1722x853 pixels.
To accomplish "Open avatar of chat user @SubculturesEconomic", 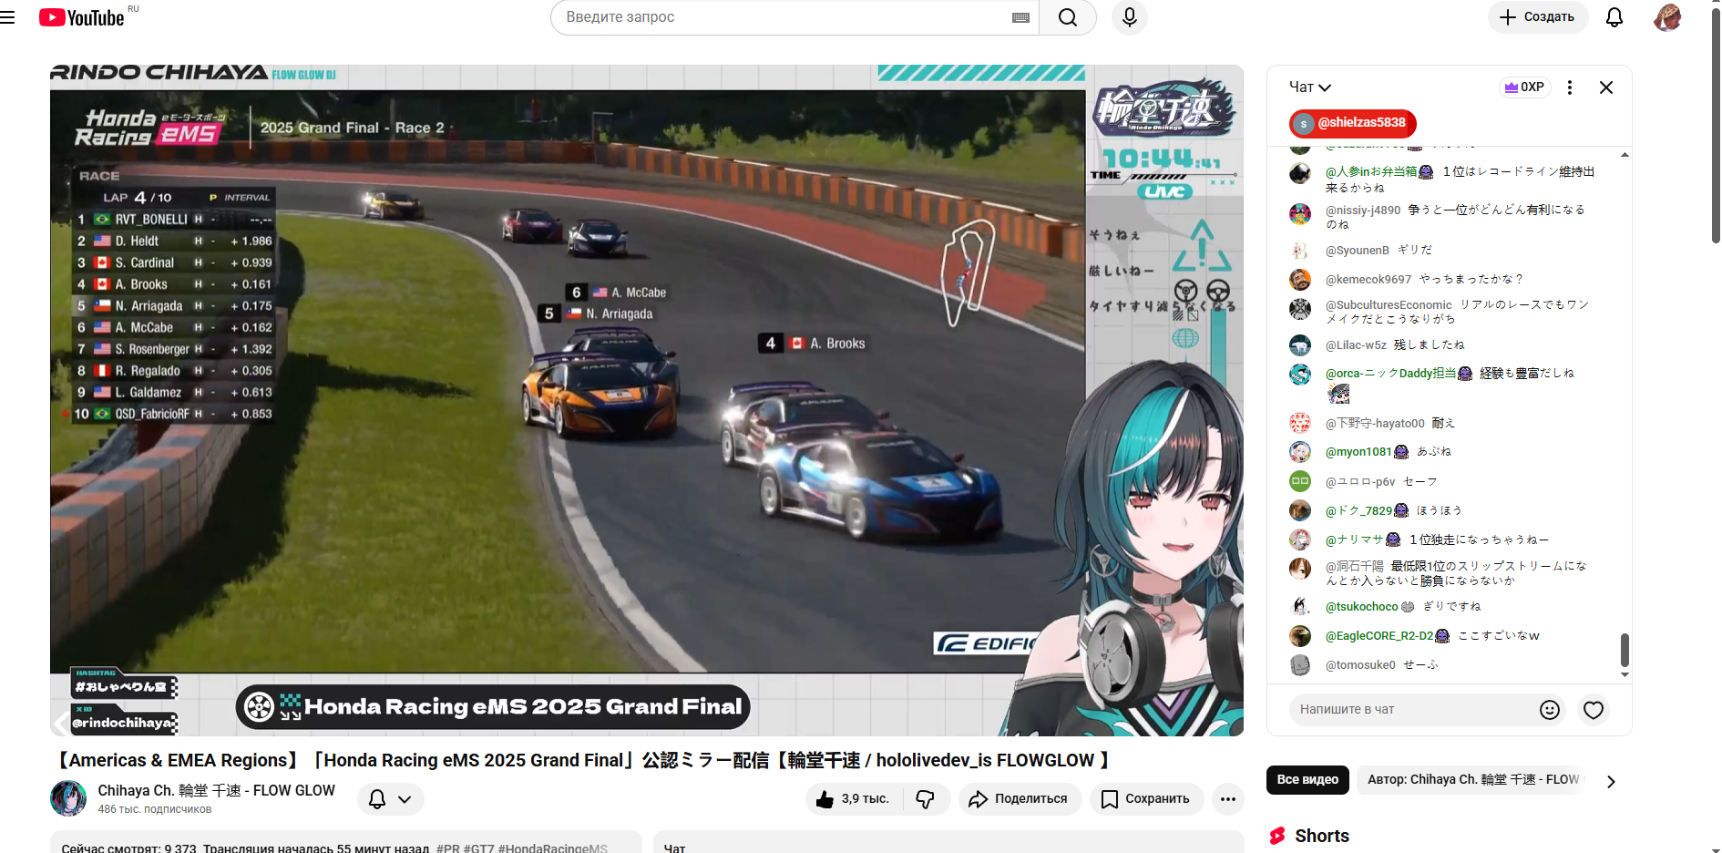I will click(x=1300, y=309).
